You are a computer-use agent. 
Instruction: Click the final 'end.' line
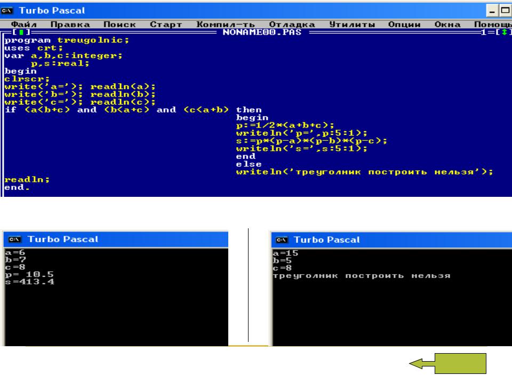17,188
